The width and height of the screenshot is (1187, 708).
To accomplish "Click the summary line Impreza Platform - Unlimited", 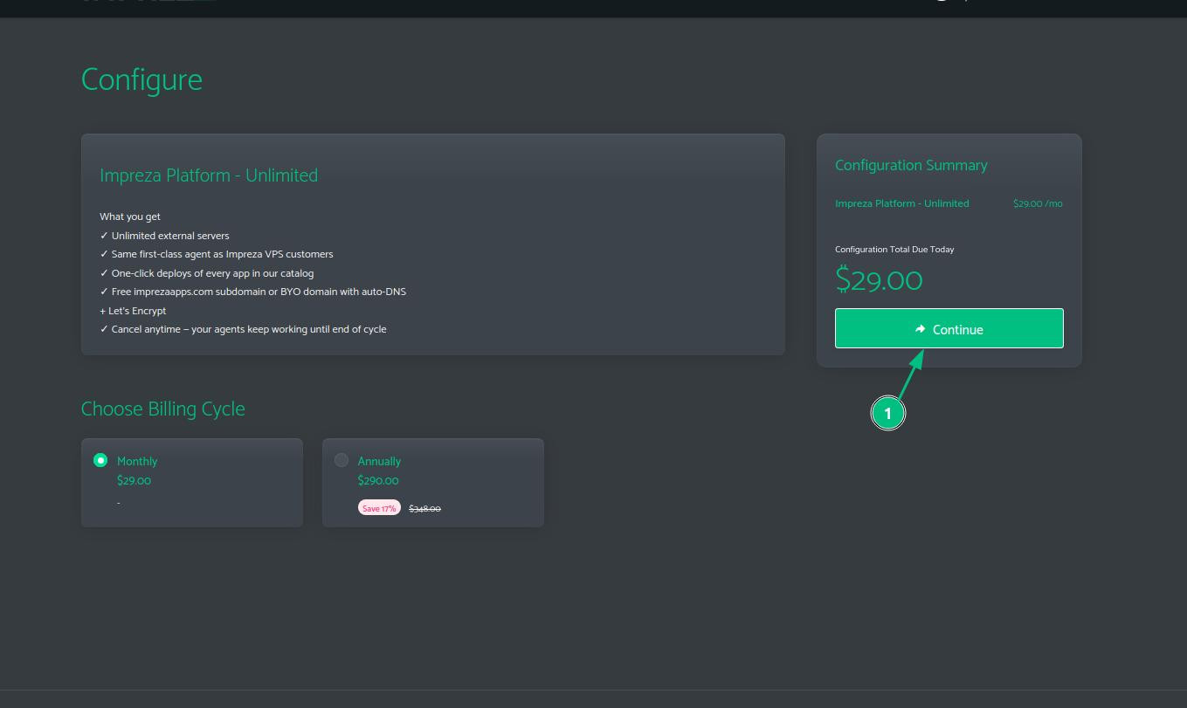I will click(x=902, y=203).
